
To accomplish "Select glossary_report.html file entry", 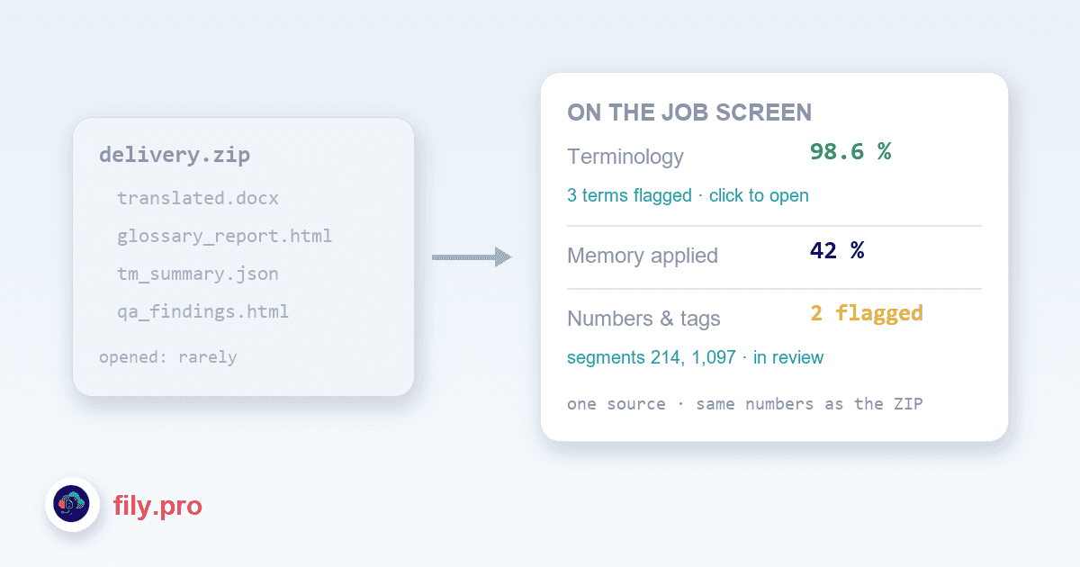I will pyautogui.click(x=224, y=236).
